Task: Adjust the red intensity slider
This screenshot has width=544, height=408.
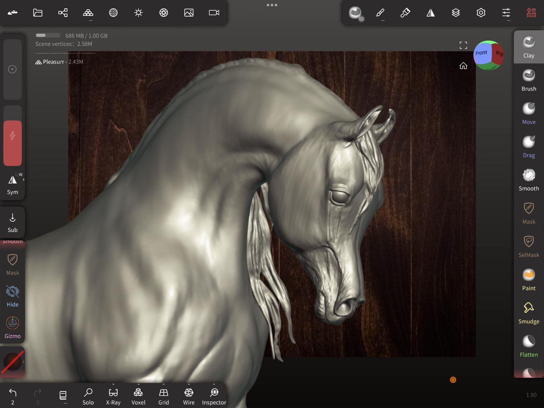Action: [12, 135]
